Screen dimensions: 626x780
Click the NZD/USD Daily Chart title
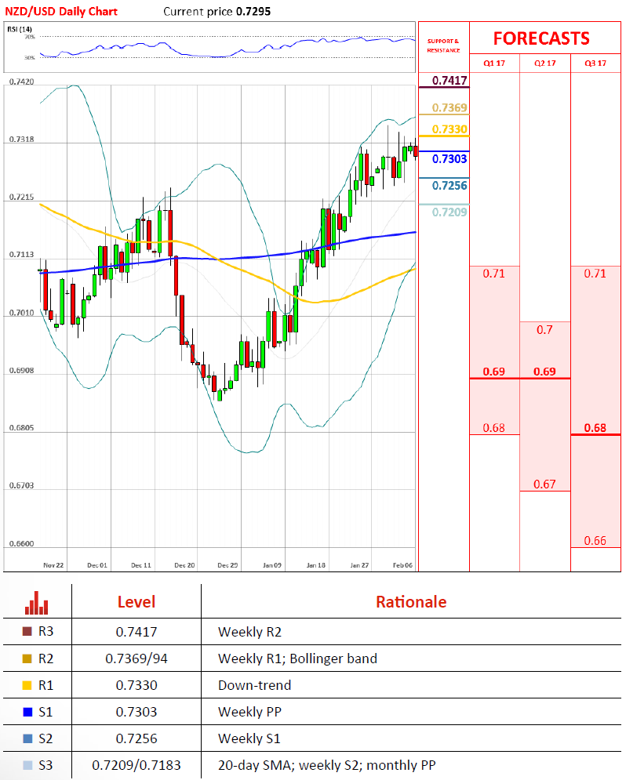click(61, 12)
